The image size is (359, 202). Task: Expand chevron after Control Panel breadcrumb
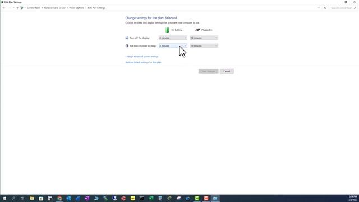[42, 8]
